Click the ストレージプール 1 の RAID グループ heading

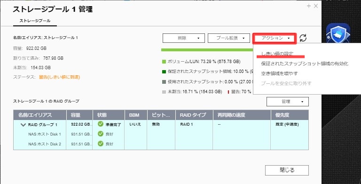coord(46,101)
